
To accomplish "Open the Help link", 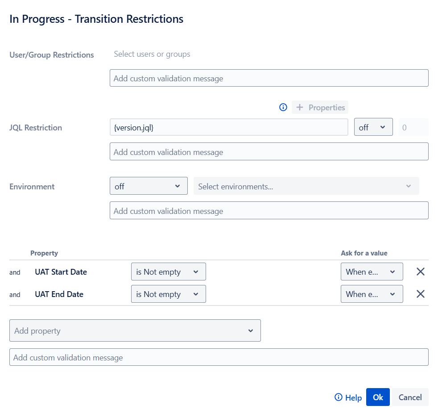I will click(x=348, y=397).
